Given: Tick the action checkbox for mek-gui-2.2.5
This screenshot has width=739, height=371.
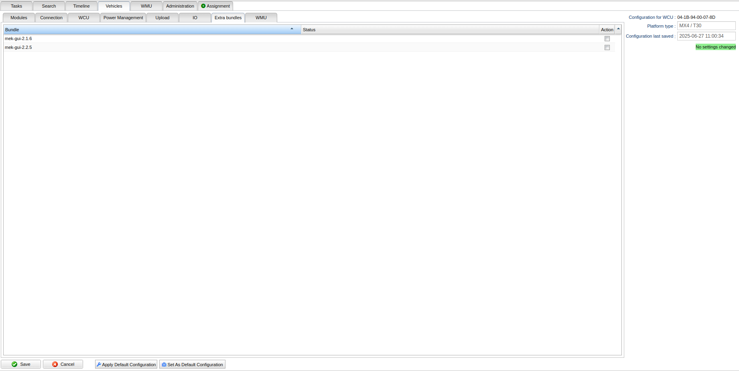Looking at the screenshot, I should tap(607, 48).
